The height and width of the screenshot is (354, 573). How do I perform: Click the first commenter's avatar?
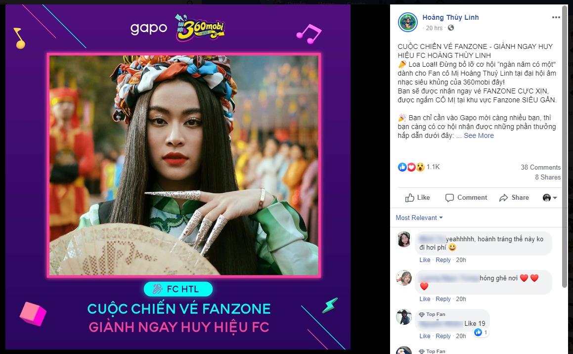pos(404,239)
